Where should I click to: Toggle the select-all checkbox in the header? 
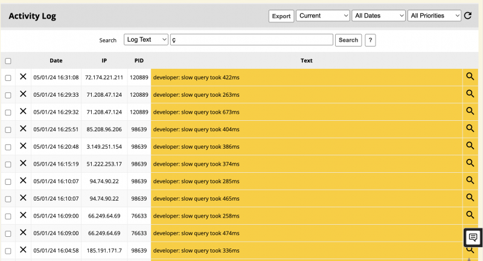[8, 60]
